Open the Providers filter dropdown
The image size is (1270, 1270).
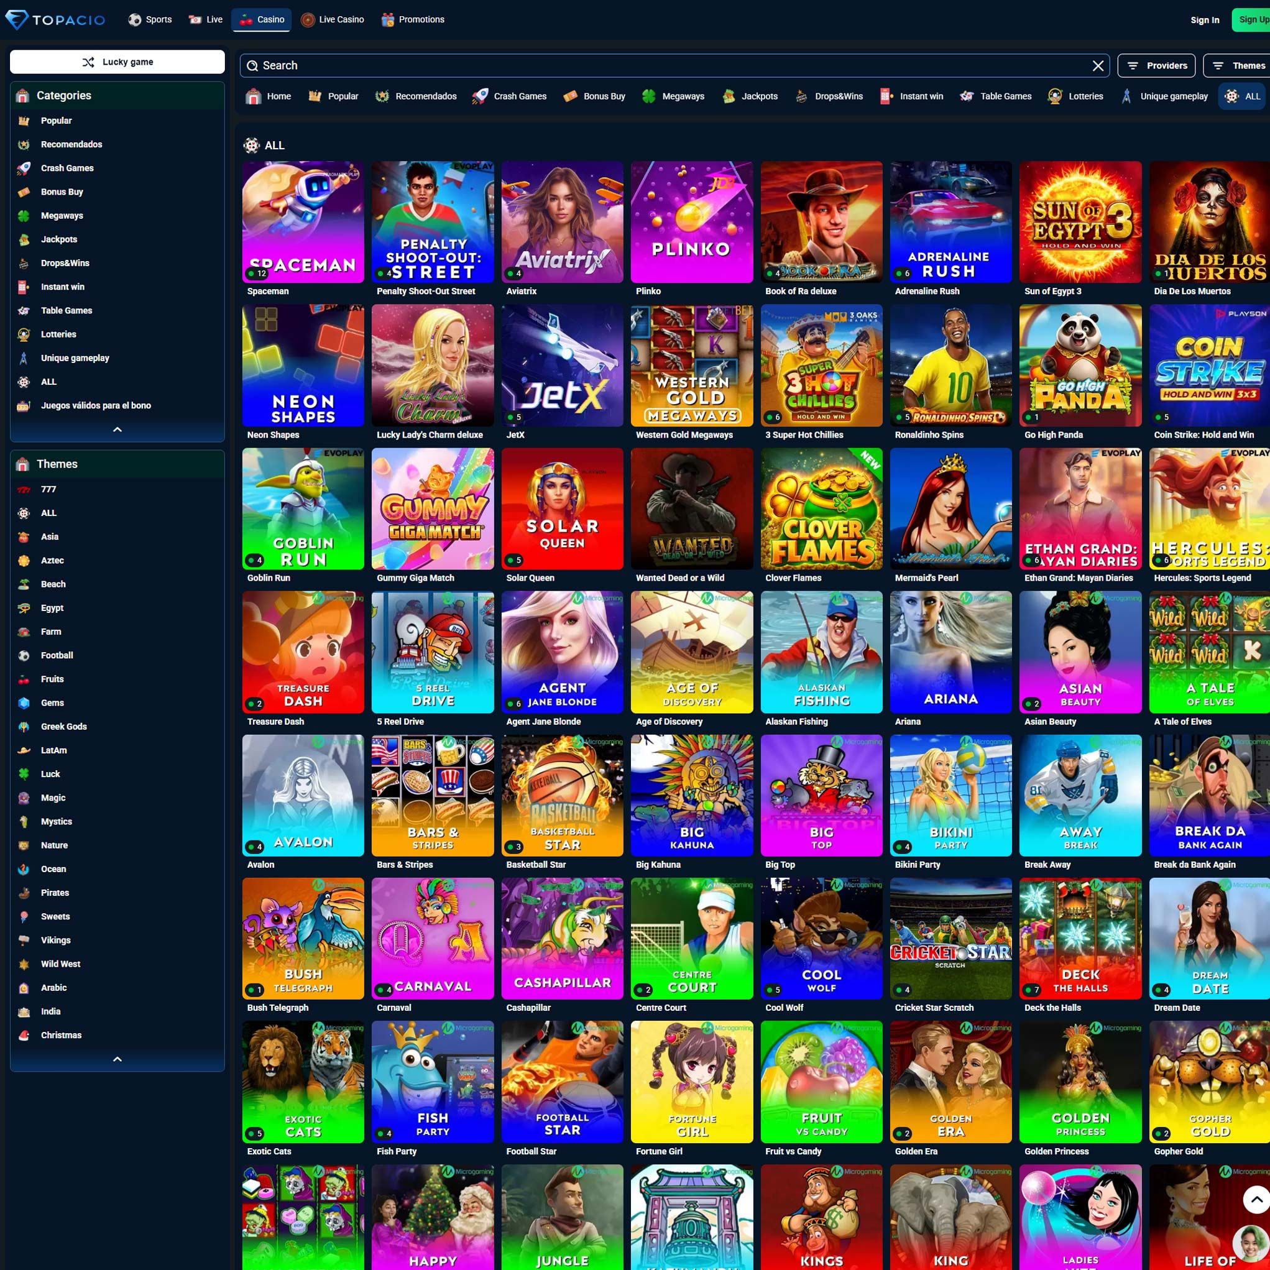click(x=1156, y=66)
